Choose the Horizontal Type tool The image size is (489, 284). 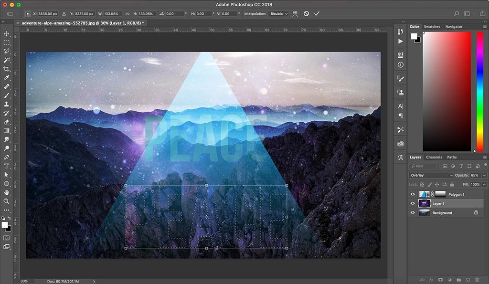tap(7, 166)
